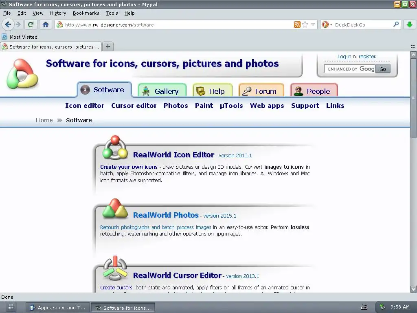Click the RealWorld Icon Editor product icon
The image size is (417, 313).
115,148
